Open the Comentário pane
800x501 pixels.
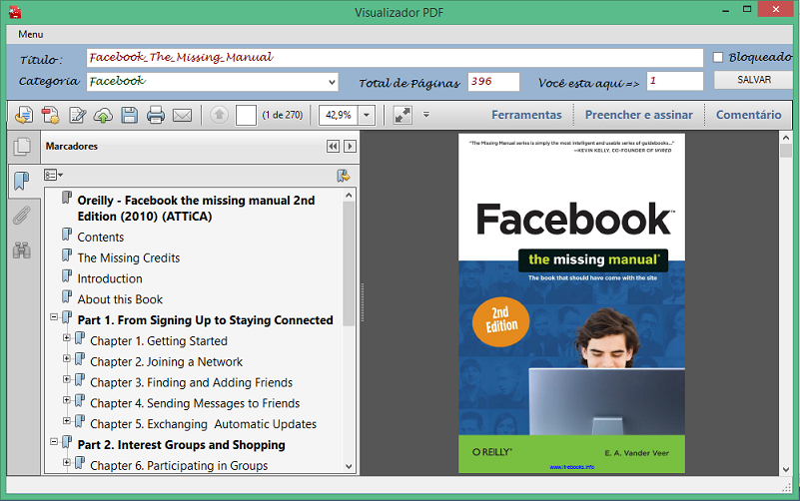[748, 115]
